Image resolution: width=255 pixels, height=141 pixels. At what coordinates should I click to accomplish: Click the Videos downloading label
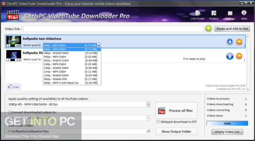220,104
